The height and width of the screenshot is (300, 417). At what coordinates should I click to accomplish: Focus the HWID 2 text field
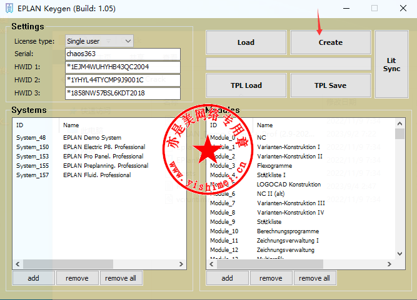(x=123, y=80)
